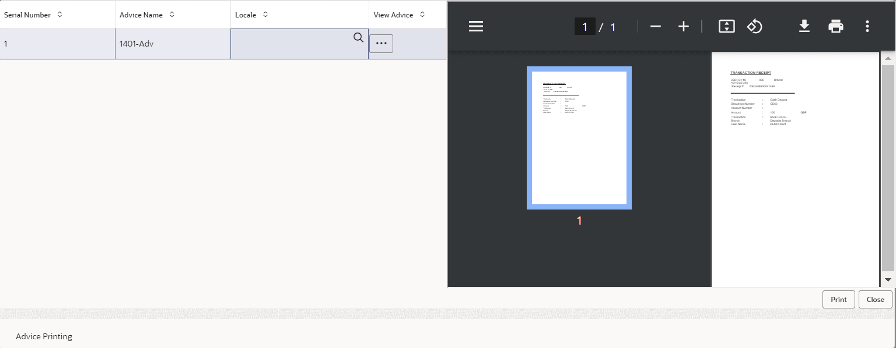Viewport: 896px width, 348px height.
Task: Open the View Advice ellipsis button
Action: pyautogui.click(x=381, y=44)
